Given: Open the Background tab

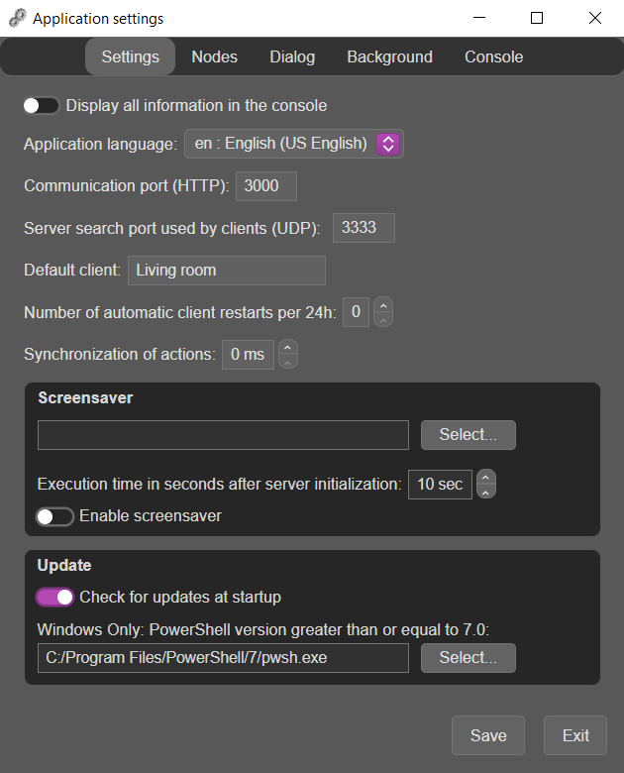Looking at the screenshot, I should (x=389, y=56).
